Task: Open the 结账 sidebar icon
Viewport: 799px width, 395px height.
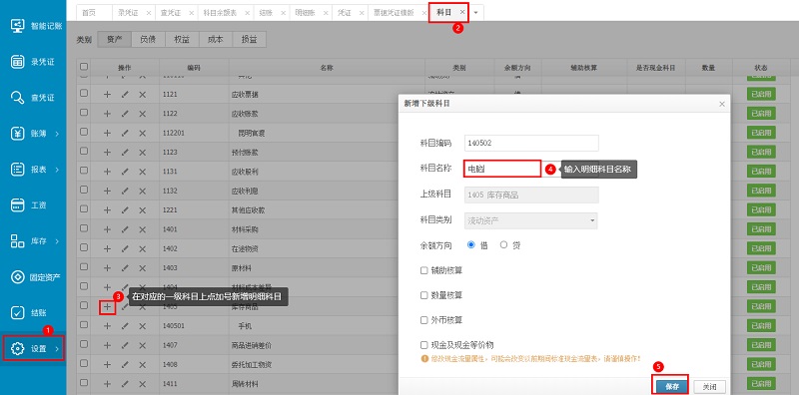Action: [18, 312]
